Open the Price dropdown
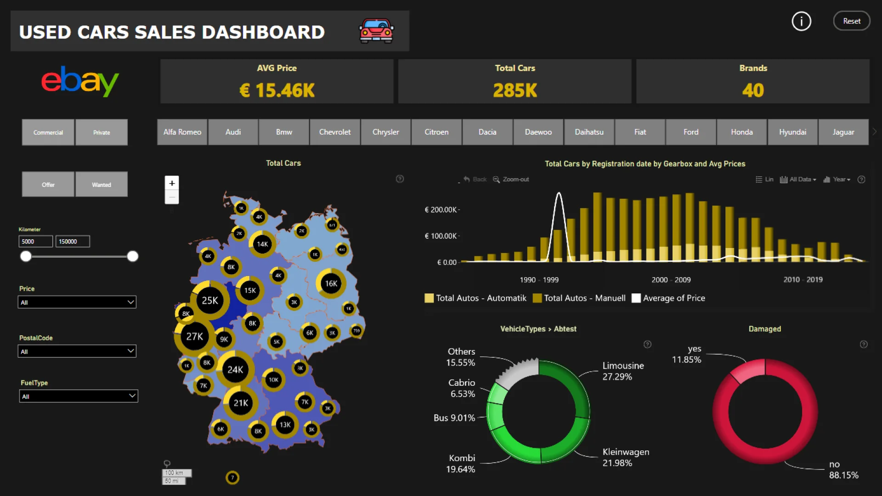 click(77, 302)
